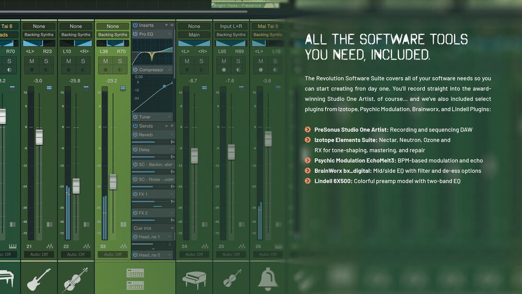Click the grand piano icon on channel 24
Screen dimensions: 522x294
click(x=194, y=279)
